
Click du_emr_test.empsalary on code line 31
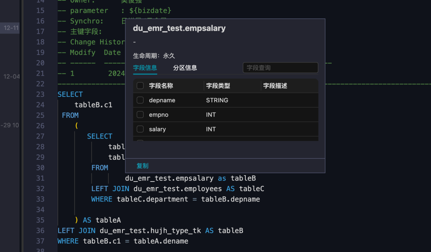169,178
